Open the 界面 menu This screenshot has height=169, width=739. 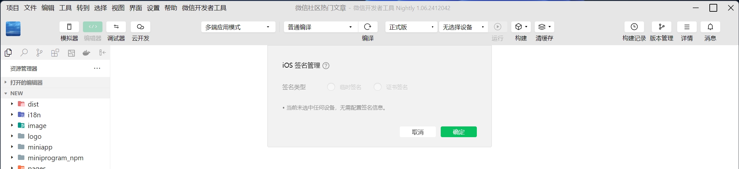coord(136,8)
